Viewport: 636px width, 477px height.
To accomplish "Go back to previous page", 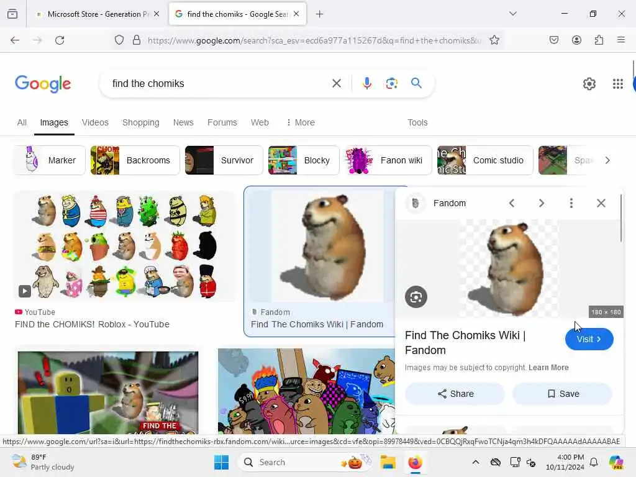I will click(15, 40).
